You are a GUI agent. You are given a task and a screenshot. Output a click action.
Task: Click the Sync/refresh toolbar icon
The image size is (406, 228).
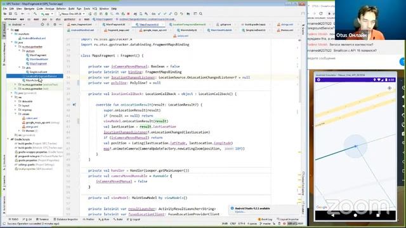[x=16, y=14]
